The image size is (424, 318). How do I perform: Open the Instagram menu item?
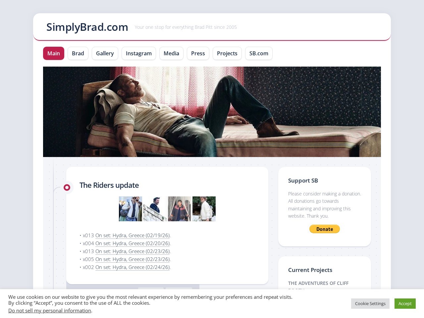click(x=139, y=53)
